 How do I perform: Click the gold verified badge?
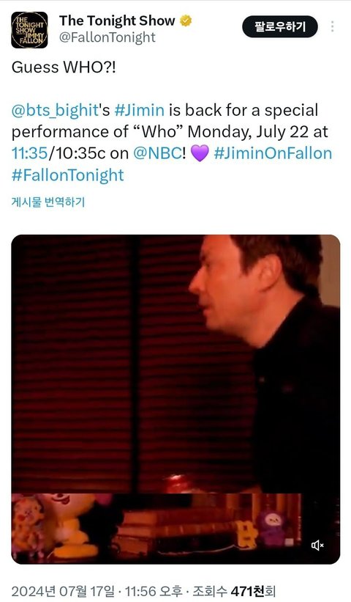click(186, 21)
